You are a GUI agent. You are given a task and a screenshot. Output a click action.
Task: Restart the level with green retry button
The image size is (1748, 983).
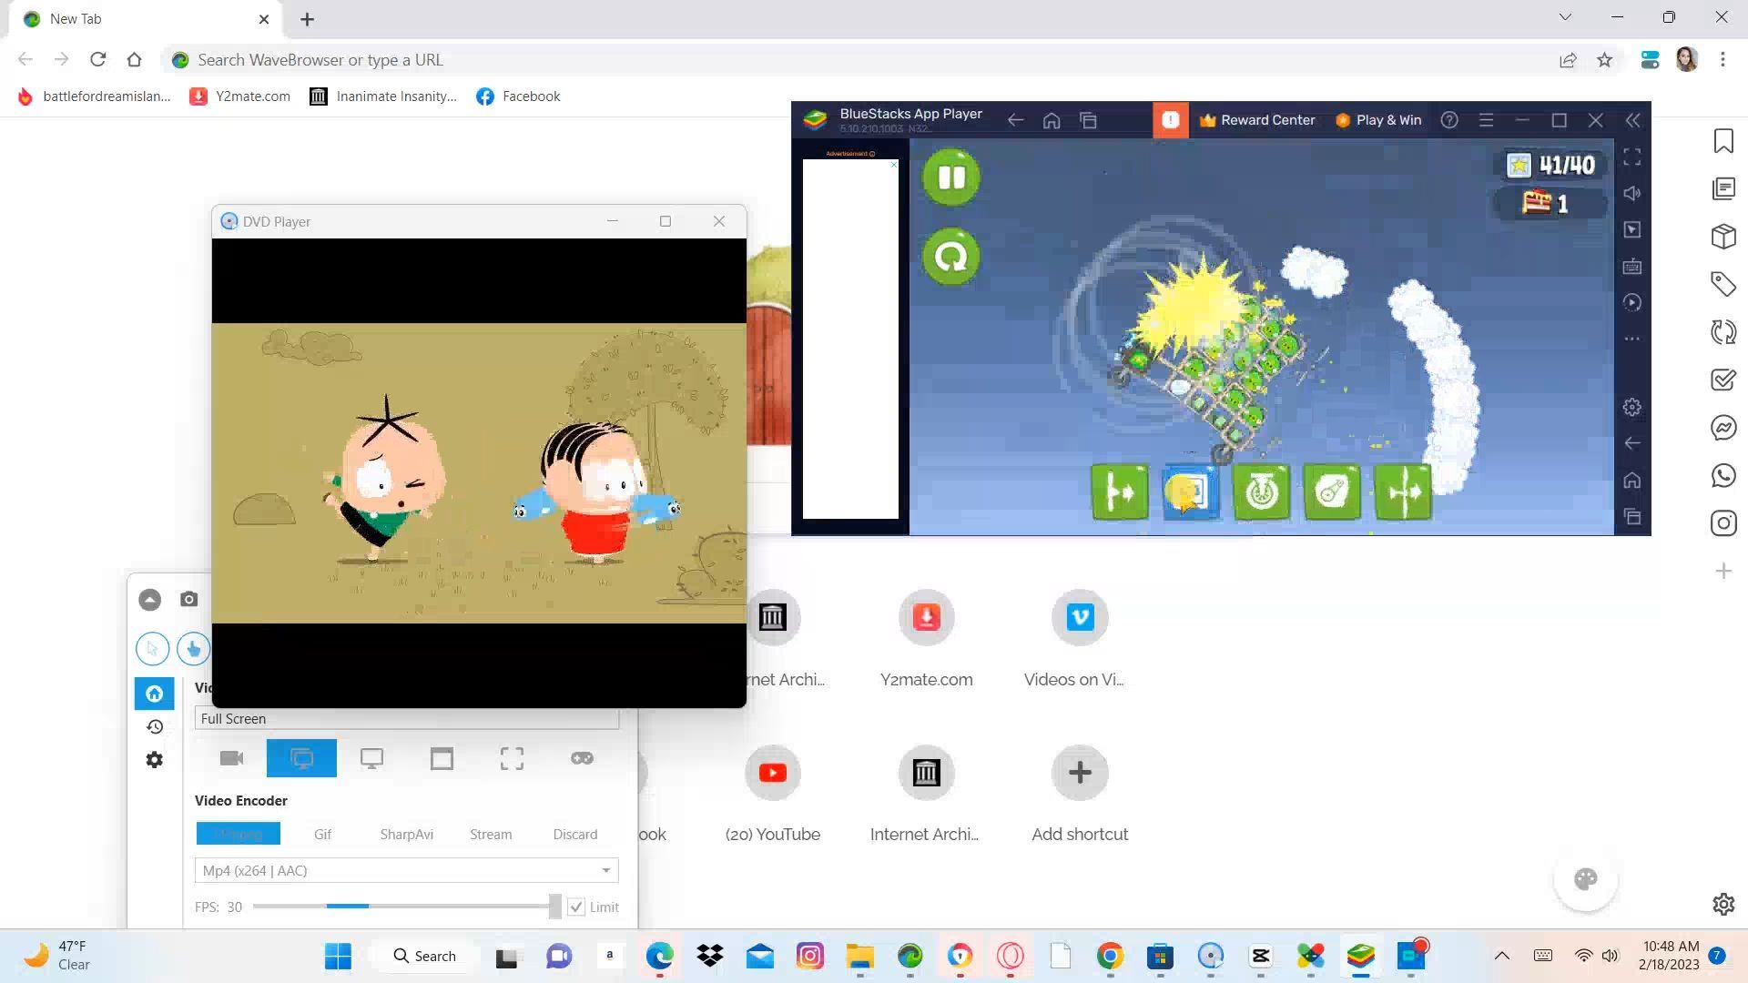950,257
